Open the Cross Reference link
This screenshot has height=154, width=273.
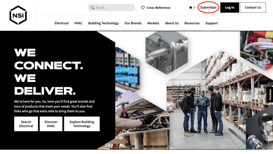[158, 7]
